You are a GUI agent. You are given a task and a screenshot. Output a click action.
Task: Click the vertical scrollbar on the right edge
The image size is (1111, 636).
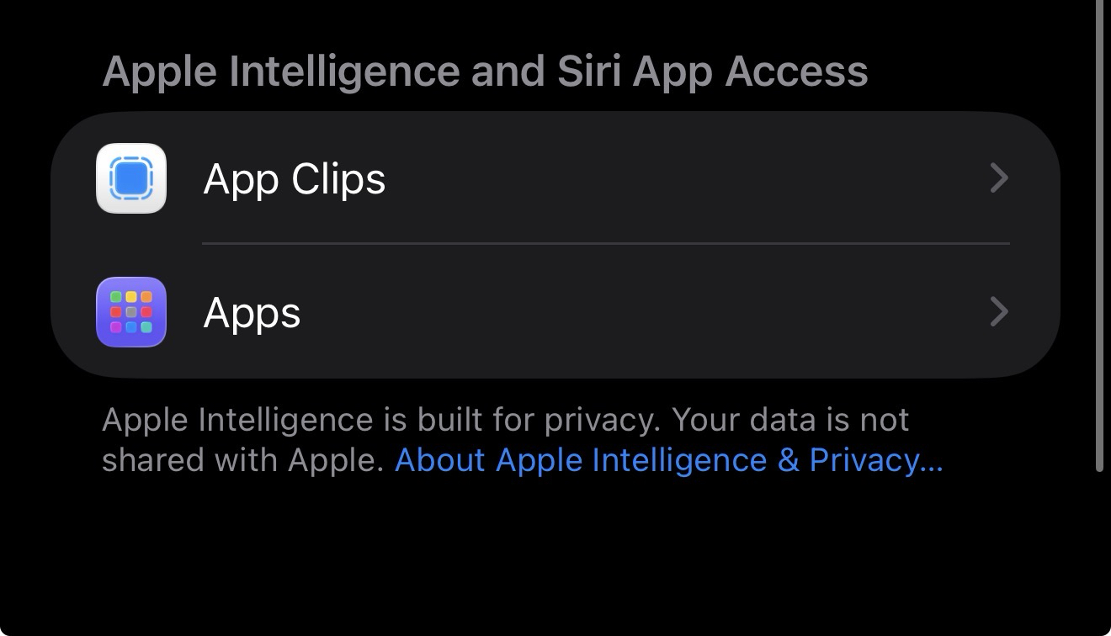(1099, 236)
